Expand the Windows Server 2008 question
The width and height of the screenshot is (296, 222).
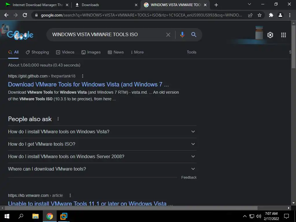click(102, 156)
